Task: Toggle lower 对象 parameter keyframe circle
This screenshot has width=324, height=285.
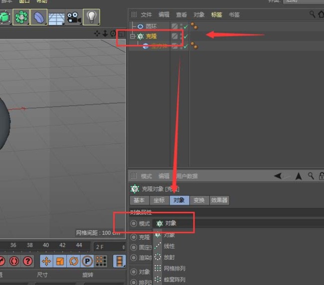Action: [x=134, y=272]
